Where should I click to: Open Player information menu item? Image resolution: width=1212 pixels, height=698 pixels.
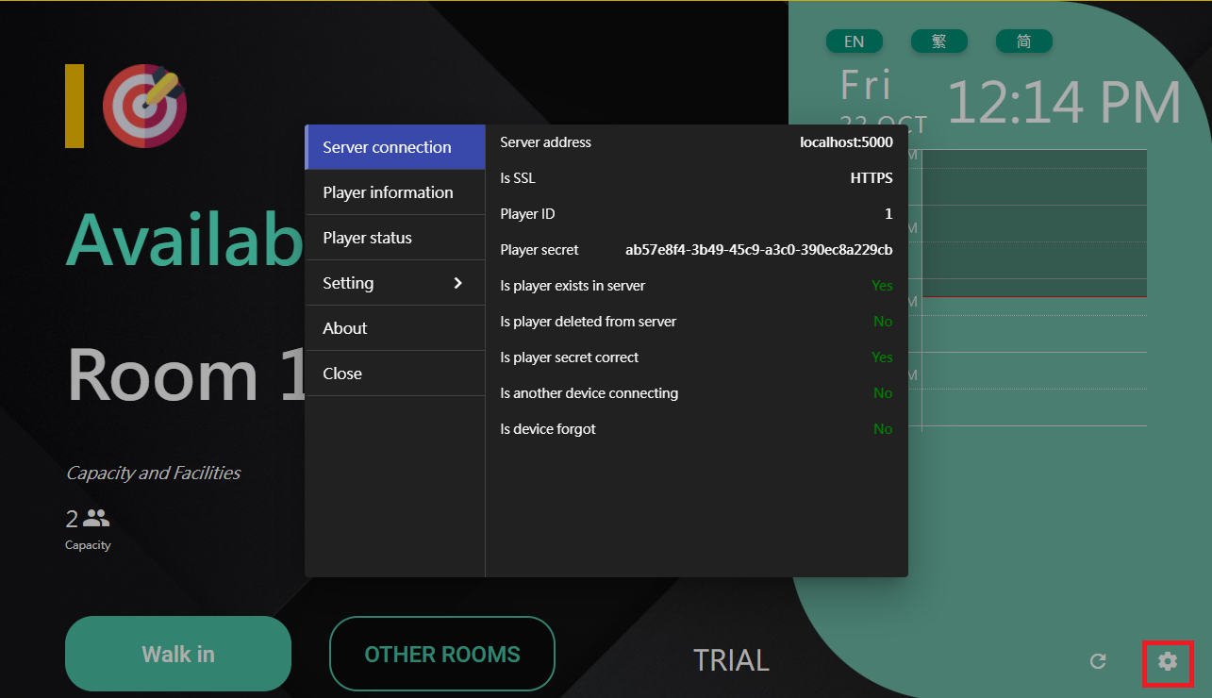pos(394,192)
